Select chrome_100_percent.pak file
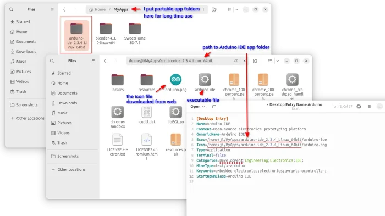Viewport: 385px width, 216px height. [x=234, y=86]
